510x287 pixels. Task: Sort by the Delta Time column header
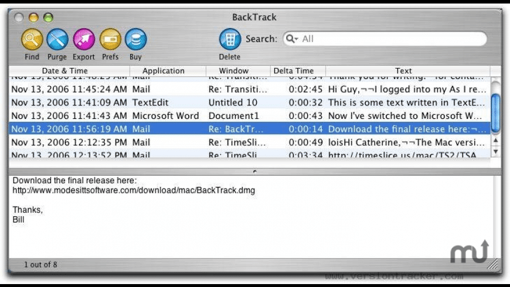298,70
